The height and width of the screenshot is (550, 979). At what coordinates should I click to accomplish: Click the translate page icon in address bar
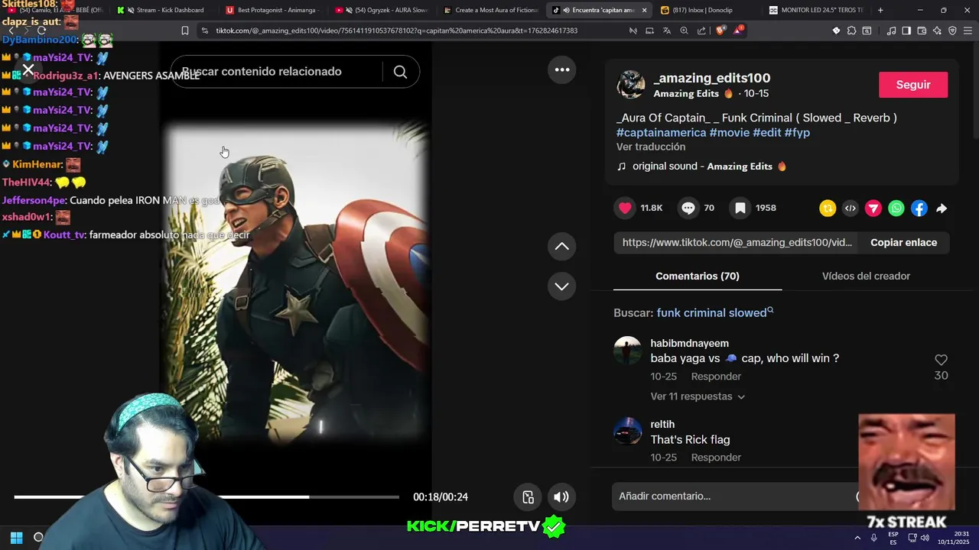coord(667,31)
